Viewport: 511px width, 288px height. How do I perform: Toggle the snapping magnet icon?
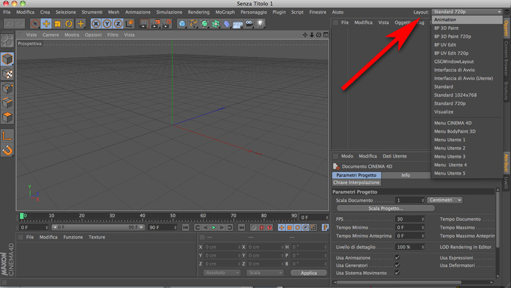pos(7,150)
